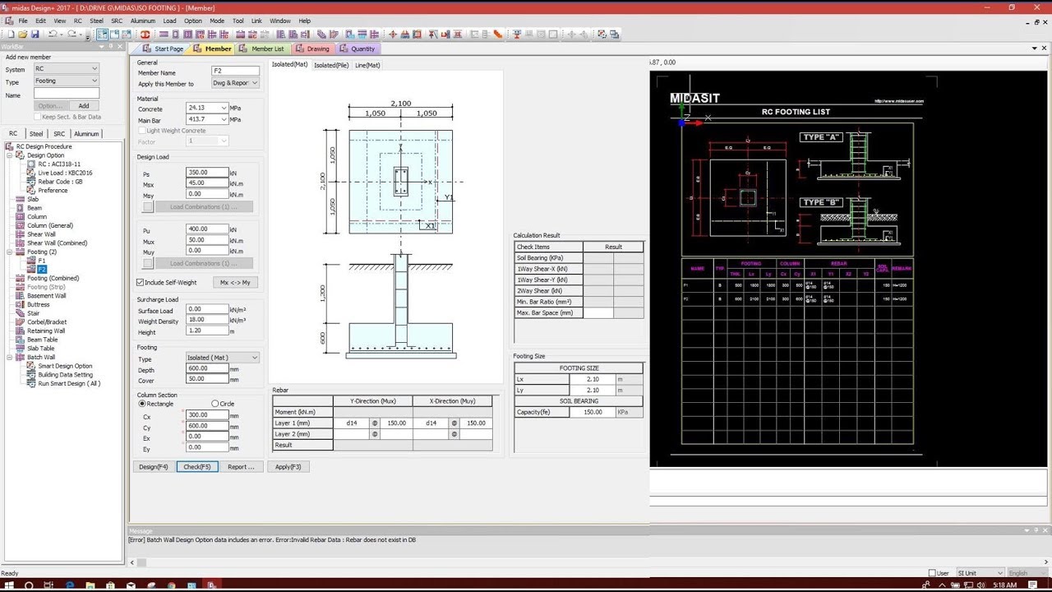Click the Footing (Combined) icon in the tree

pos(21,279)
